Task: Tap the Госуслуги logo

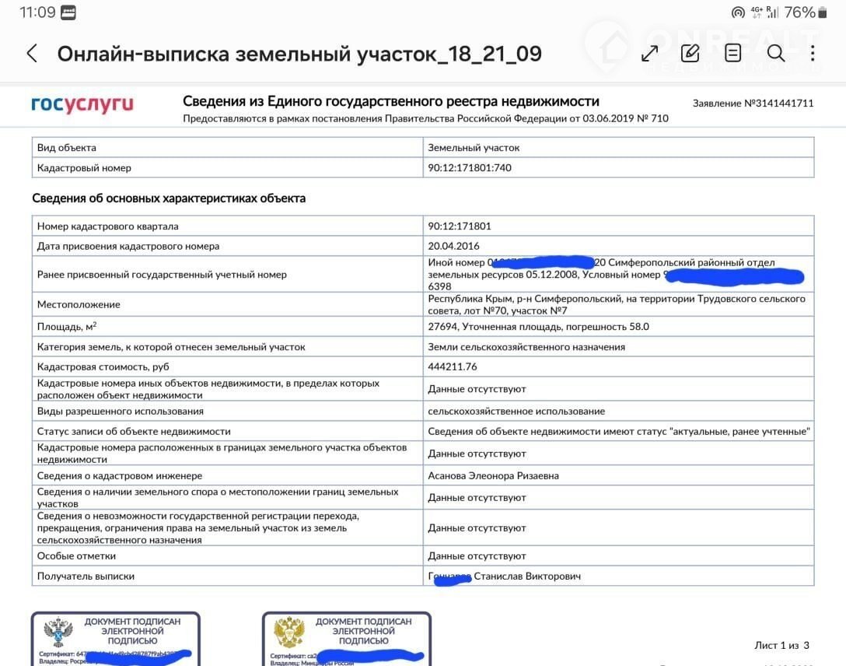Action: coord(82,104)
